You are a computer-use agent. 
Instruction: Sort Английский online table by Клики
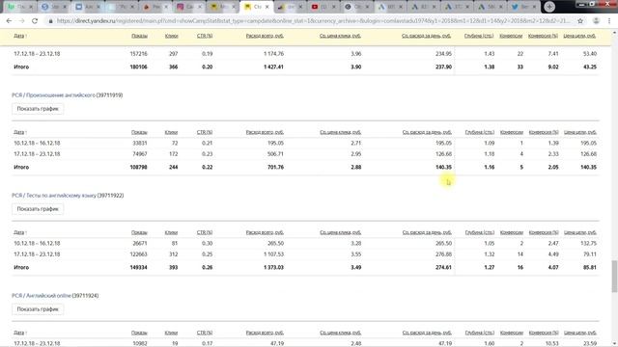(171, 333)
